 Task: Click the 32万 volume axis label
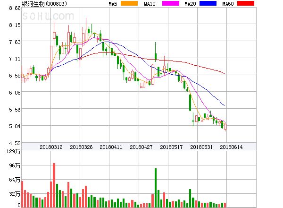pyautogui.click(x=15, y=194)
